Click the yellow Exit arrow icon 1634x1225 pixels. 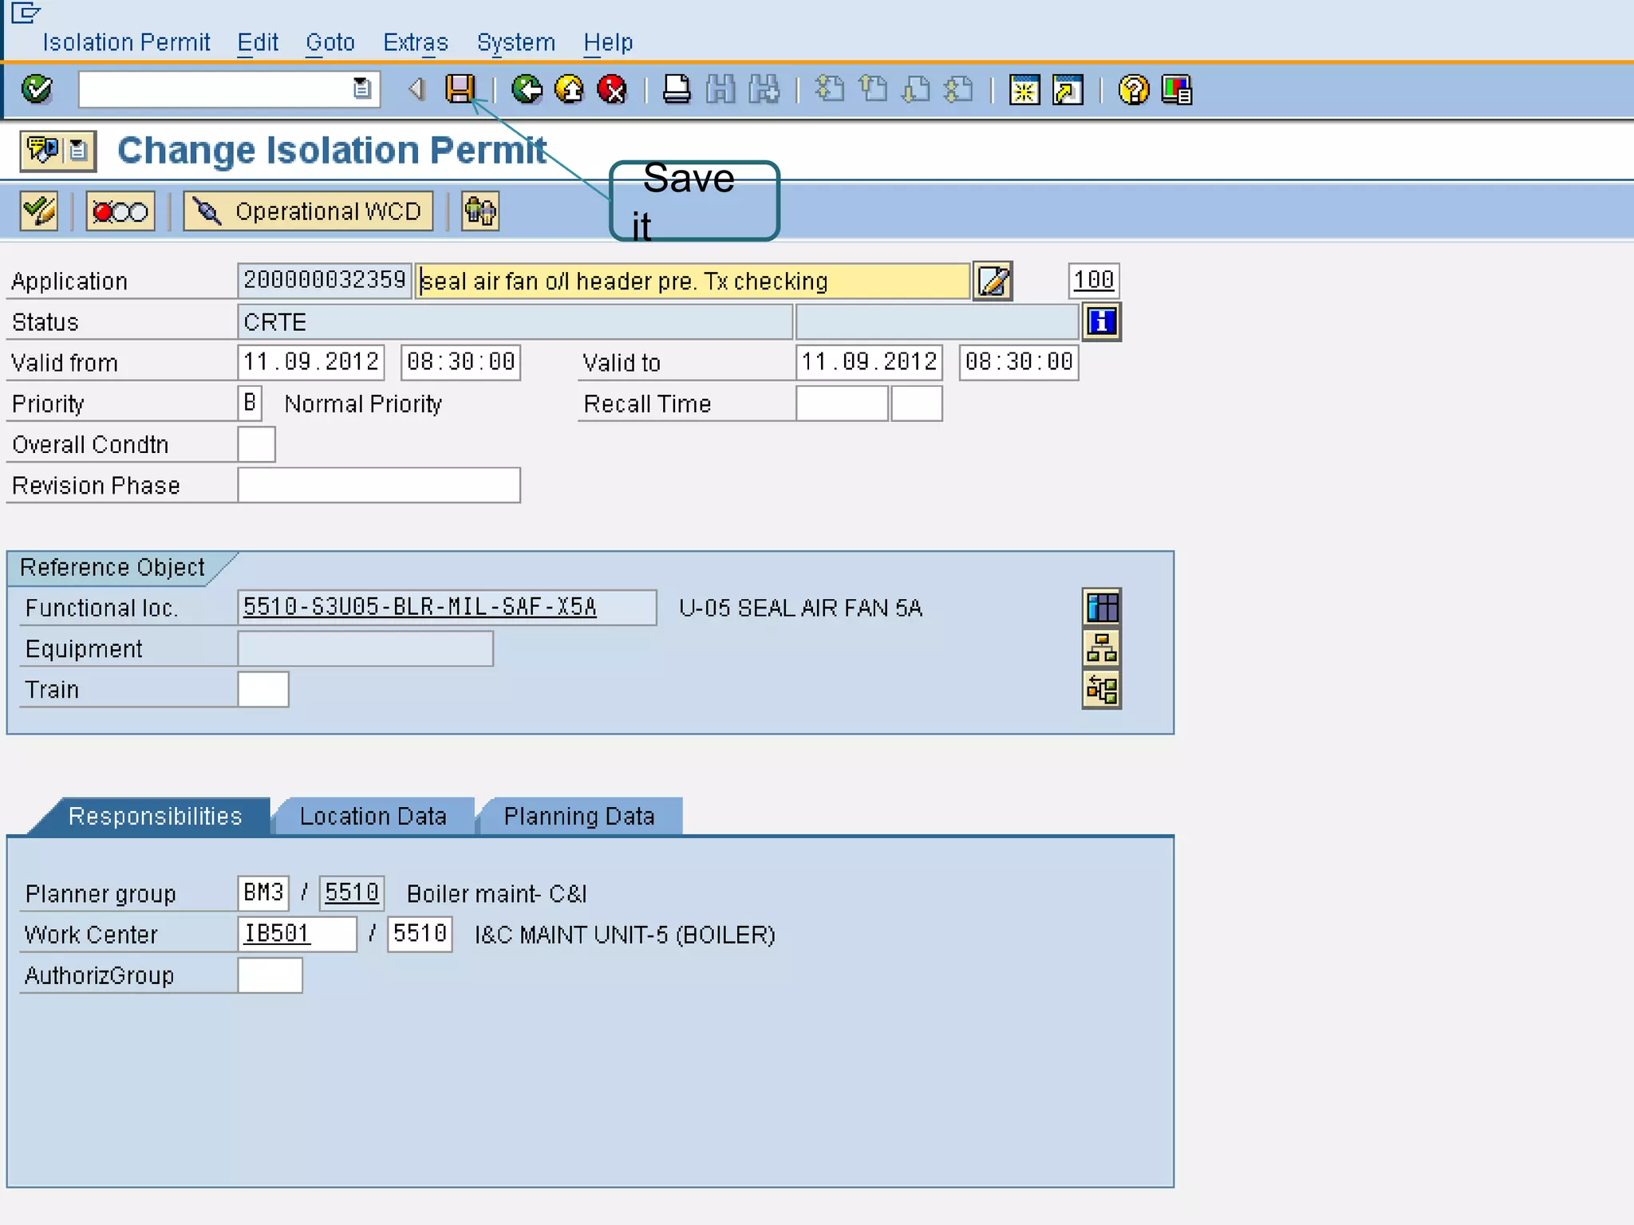(570, 89)
